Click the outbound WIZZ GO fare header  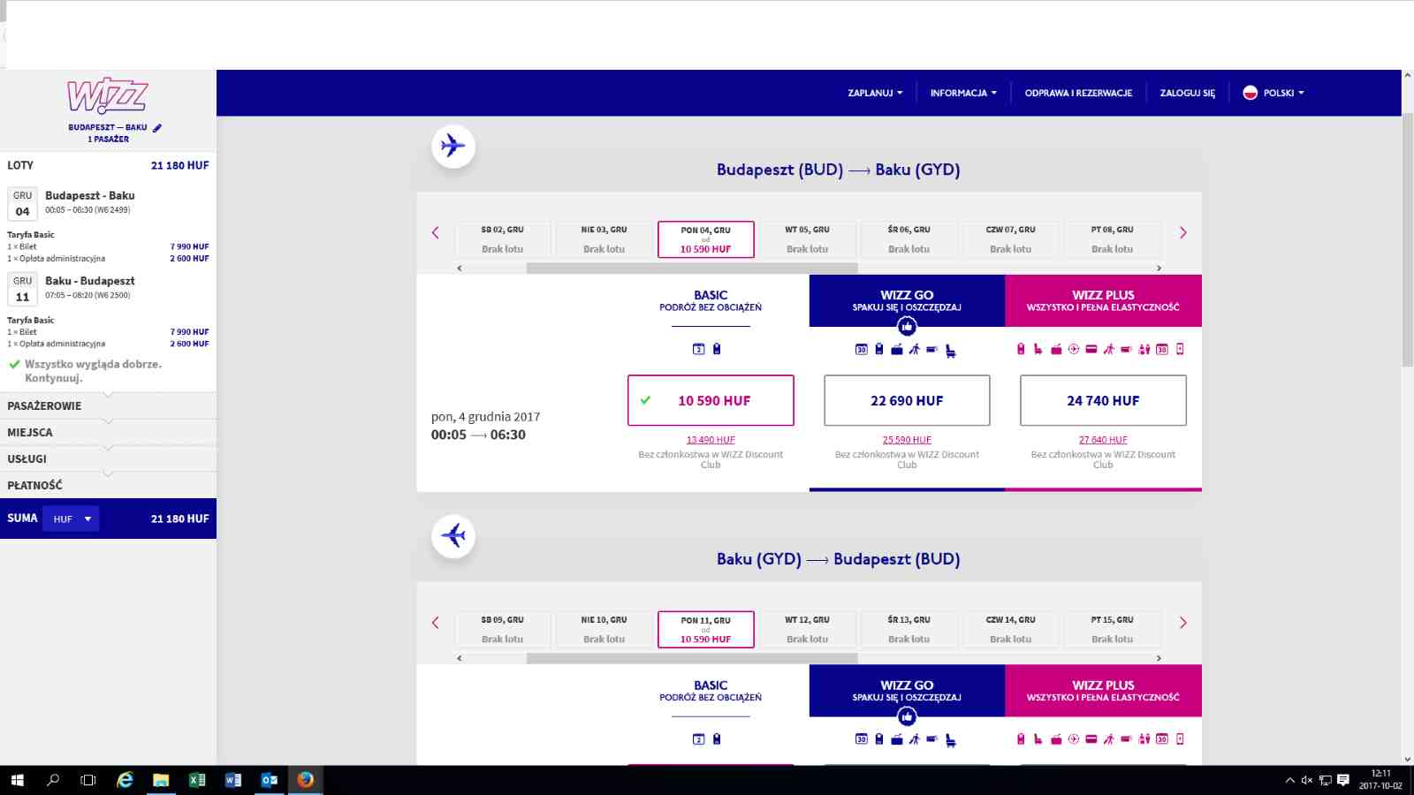(x=907, y=300)
